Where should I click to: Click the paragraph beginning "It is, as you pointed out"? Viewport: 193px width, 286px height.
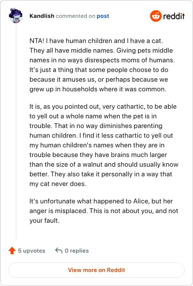(x=104, y=145)
